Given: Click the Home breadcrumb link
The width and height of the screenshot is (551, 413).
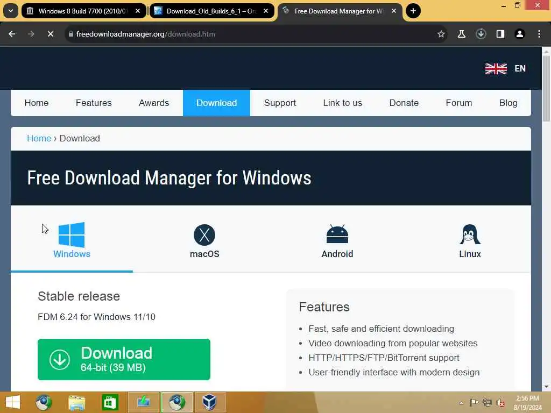Looking at the screenshot, I should (39, 138).
